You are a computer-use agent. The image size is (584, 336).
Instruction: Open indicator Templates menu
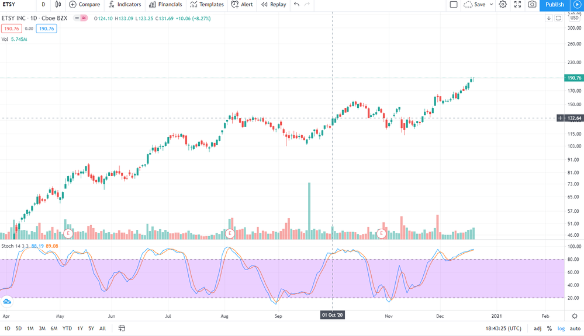point(207,5)
